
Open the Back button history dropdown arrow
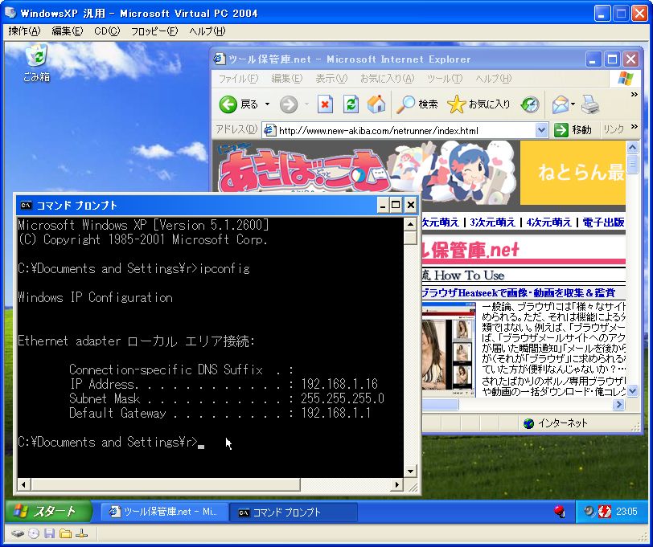pyautogui.click(x=267, y=104)
